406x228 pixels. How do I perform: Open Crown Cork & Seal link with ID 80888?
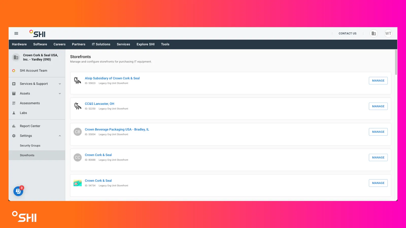pyautogui.click(x=98, y=155)
